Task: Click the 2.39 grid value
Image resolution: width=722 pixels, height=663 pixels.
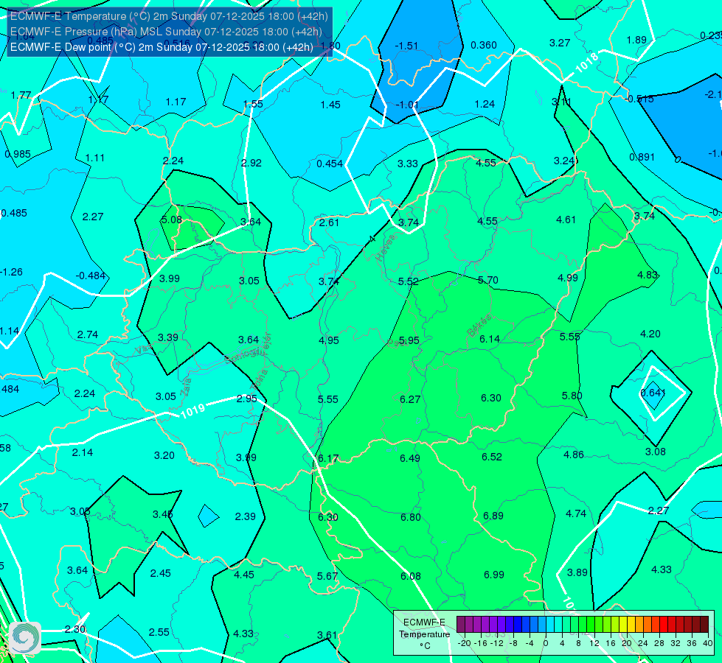Action: (x=245, y=516)
